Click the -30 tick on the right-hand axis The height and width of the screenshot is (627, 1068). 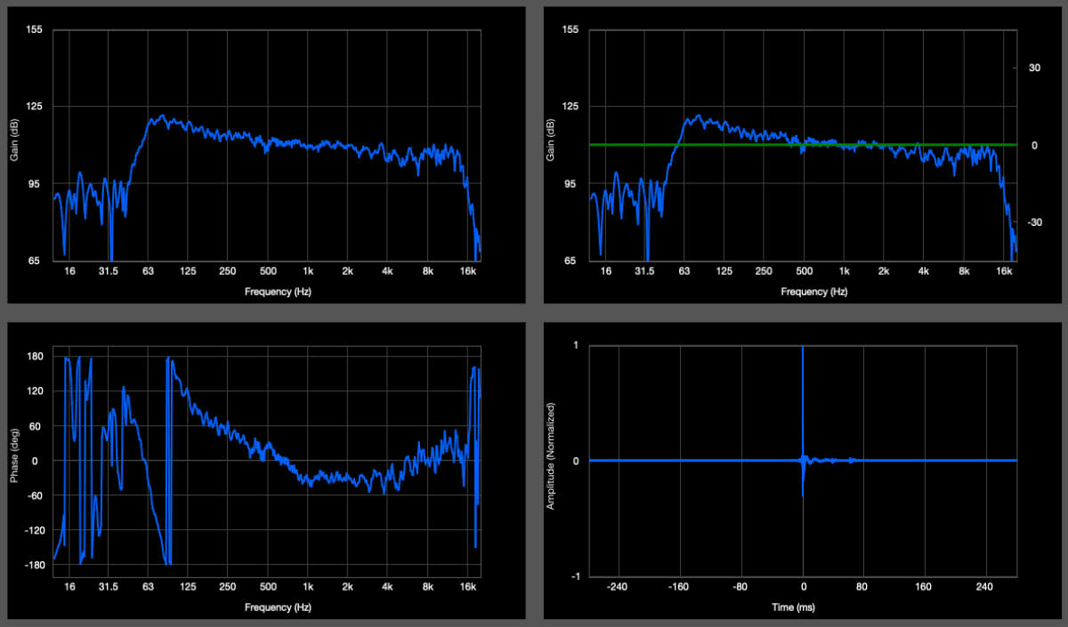click(1033, 222)
